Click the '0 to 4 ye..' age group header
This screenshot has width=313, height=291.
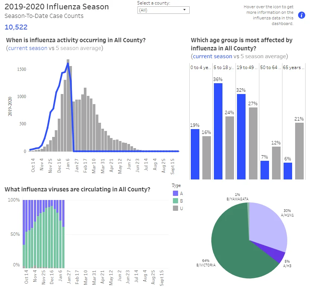click(200, 68)
